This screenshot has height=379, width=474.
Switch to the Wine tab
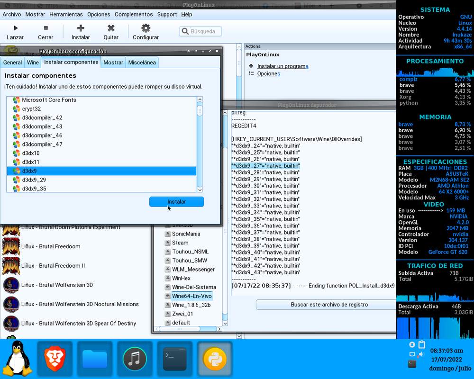[33, 62]
